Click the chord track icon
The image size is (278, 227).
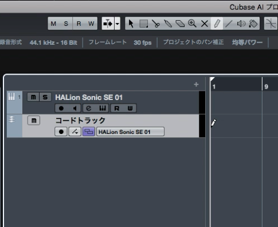11,120
